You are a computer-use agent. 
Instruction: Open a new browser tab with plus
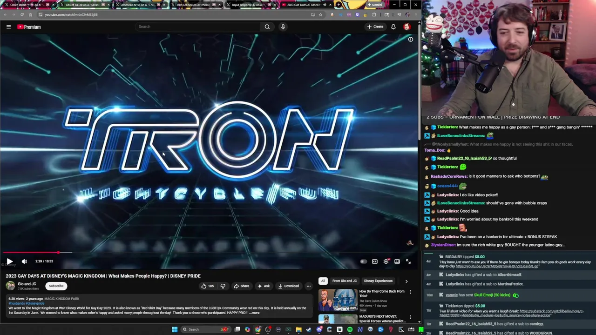tap(339, 5)
